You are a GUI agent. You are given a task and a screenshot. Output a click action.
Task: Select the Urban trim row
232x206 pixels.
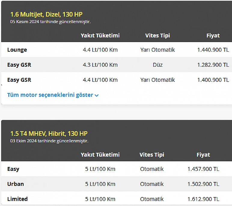pos(117,184)
